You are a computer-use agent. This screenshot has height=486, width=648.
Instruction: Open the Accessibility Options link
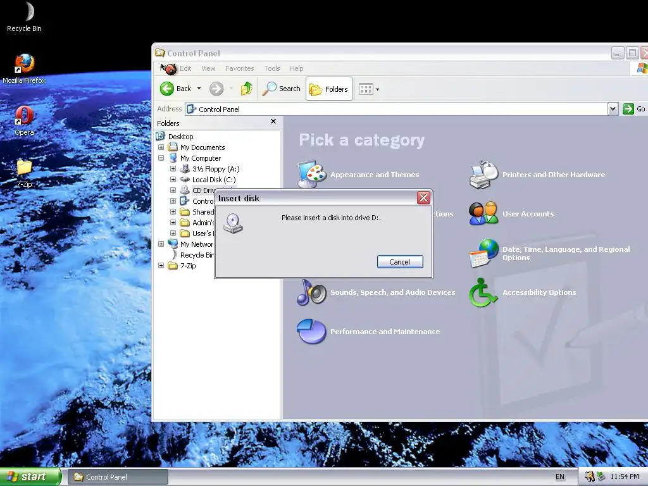click(x=539, y=292)
